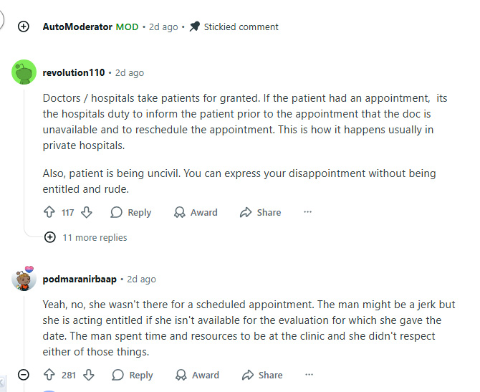This screenshot has height=392, width=480.
Task: Open podmaranirbaap username link
Action: pyautogui.click(x=79, y=279)
